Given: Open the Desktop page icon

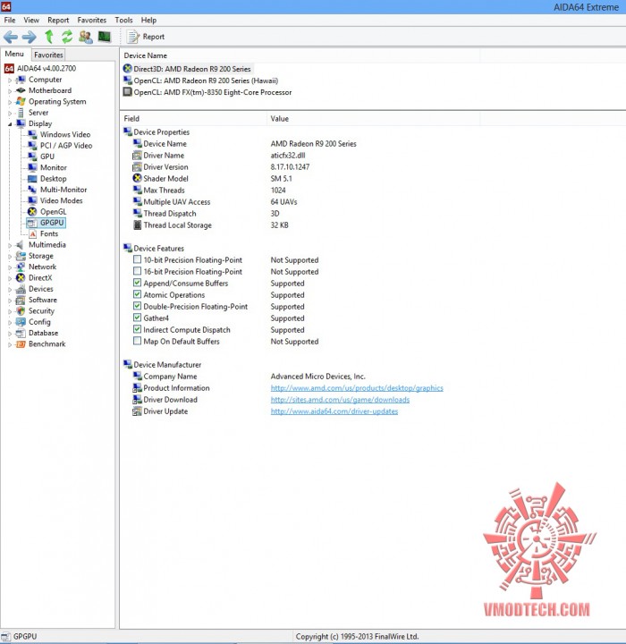Looking at the screenshot, I should coord(32,179).
